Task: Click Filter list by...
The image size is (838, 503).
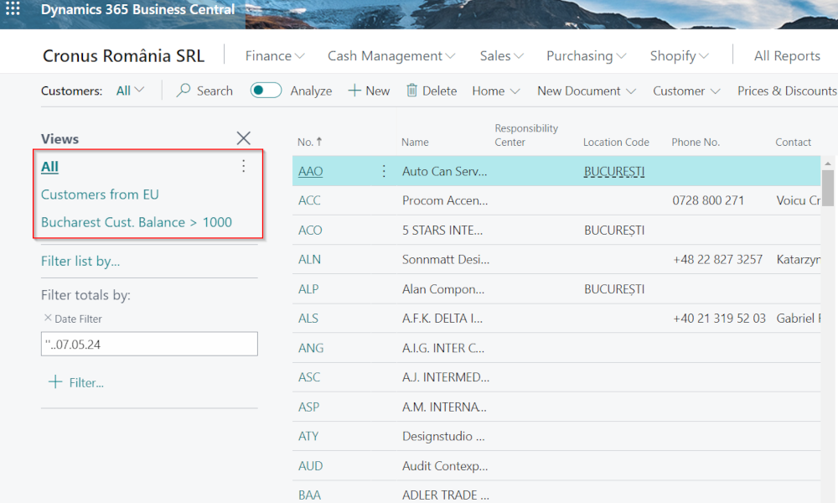Action: click(x=80, y=261)
